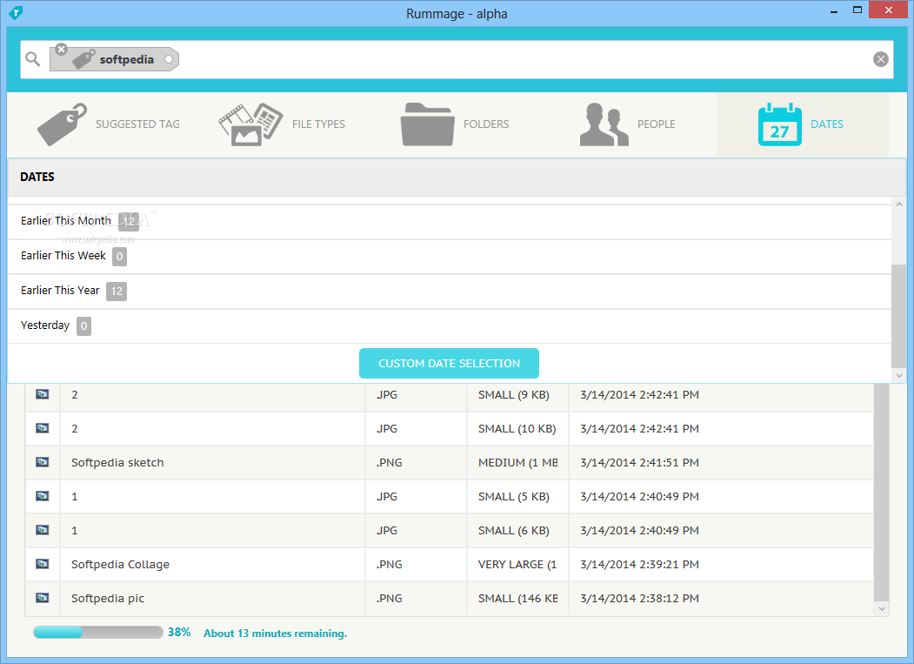The width and height of the screenshot is (914, 664).
Task: Click image icon of 6 KB JPG row
Action: click(42, 530)
